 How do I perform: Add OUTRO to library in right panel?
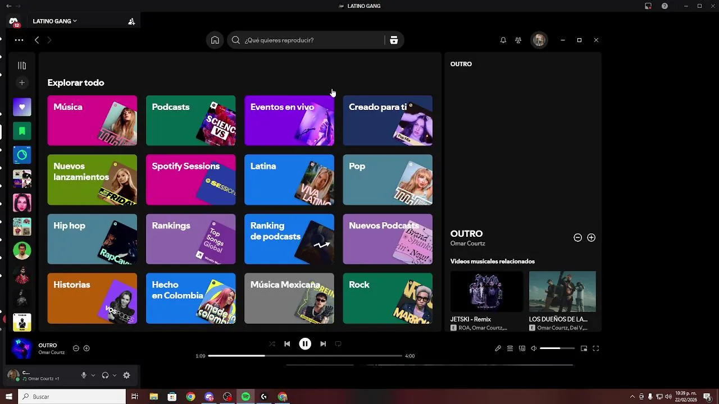[591, 237]
